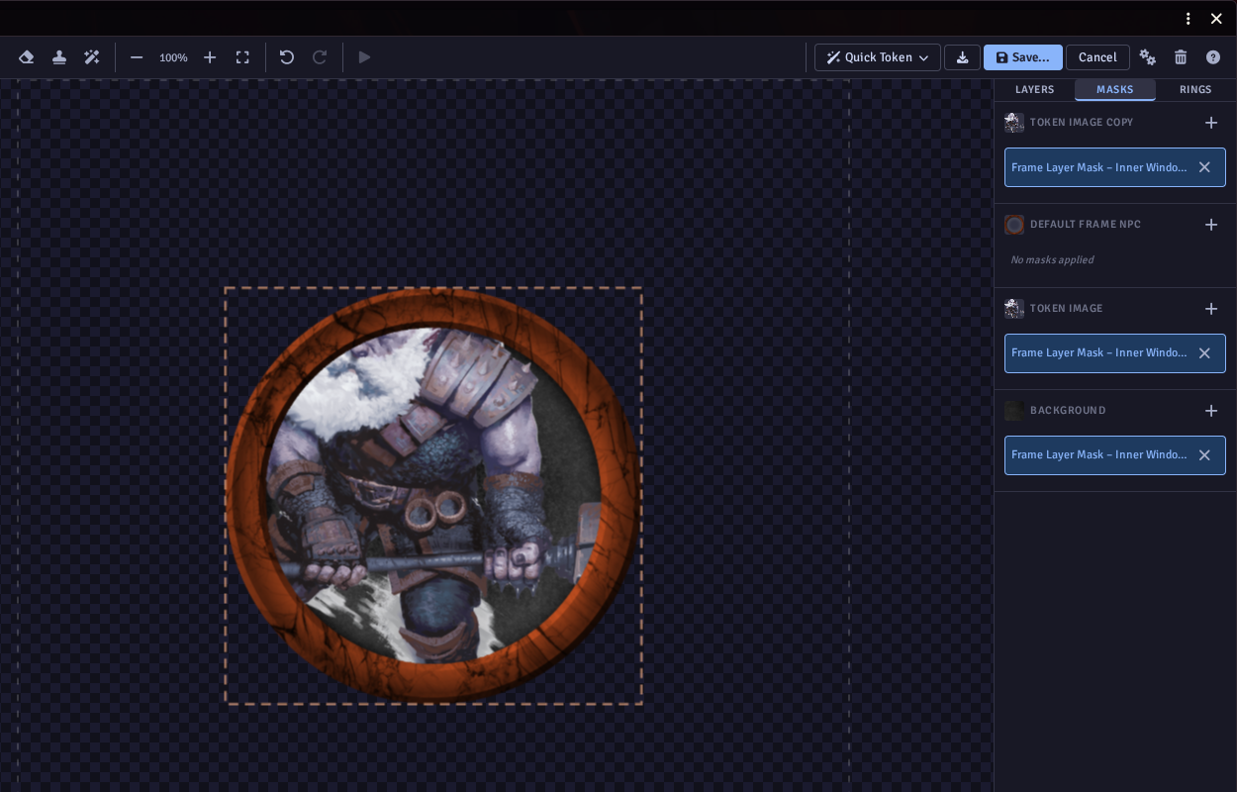Undo the last action
This screenshot has height=792, width=1237.
(287, 57)
